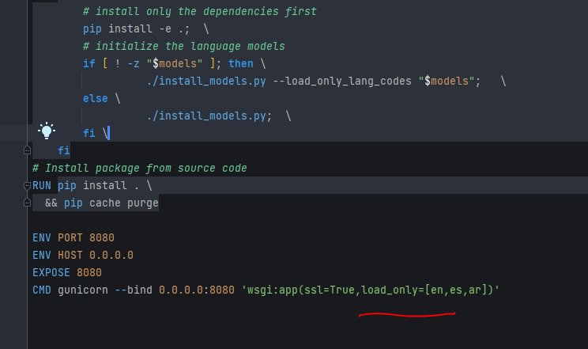Click the CMD keyword on the last line
588x349 pixels.
tap(42, 290)
